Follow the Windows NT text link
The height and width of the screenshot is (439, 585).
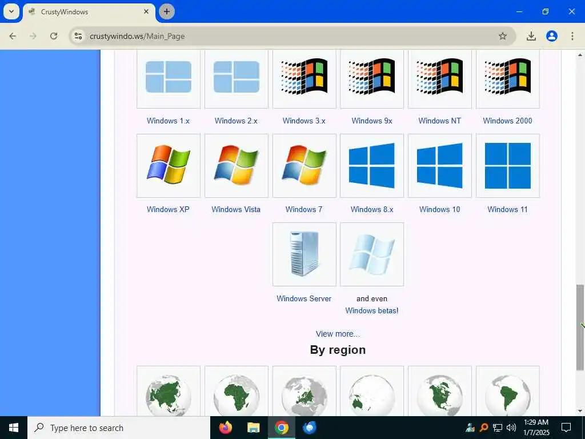point(440,121)
